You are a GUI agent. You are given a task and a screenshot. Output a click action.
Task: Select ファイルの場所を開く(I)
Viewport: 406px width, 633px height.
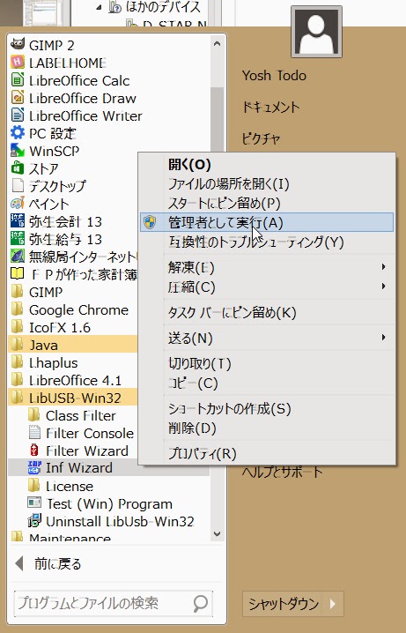[267, 183]
